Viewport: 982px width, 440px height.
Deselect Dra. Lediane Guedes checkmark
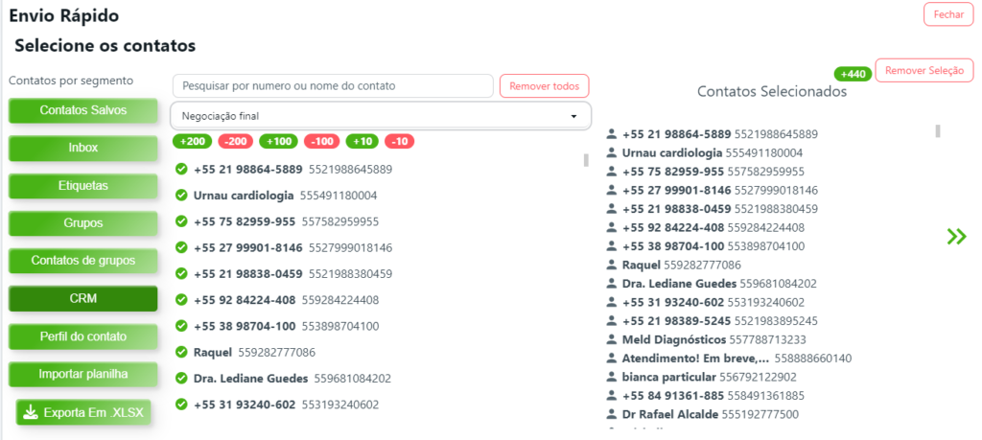click(180, 379)
